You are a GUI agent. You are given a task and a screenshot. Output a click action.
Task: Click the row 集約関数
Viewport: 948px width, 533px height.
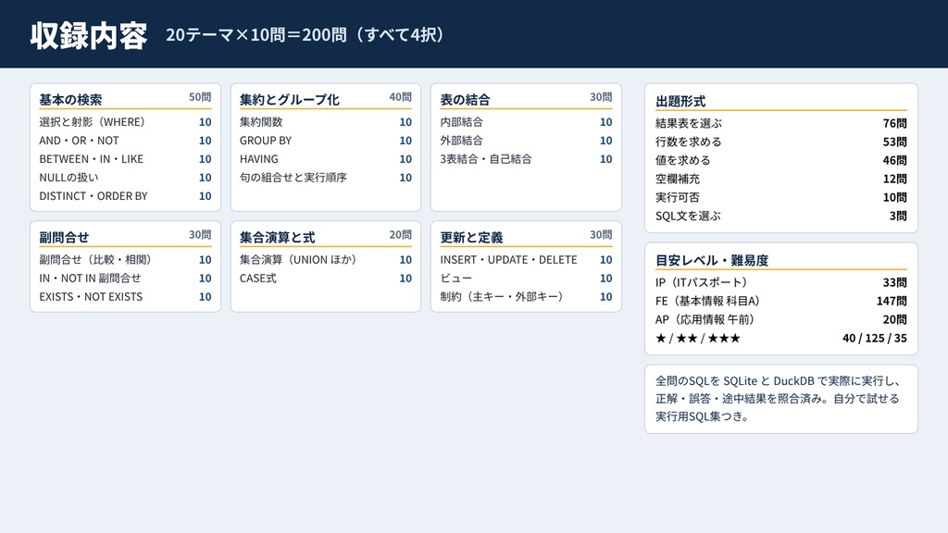[x=325, y=122]
